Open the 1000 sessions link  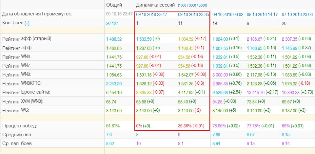(x=182, y=5)
